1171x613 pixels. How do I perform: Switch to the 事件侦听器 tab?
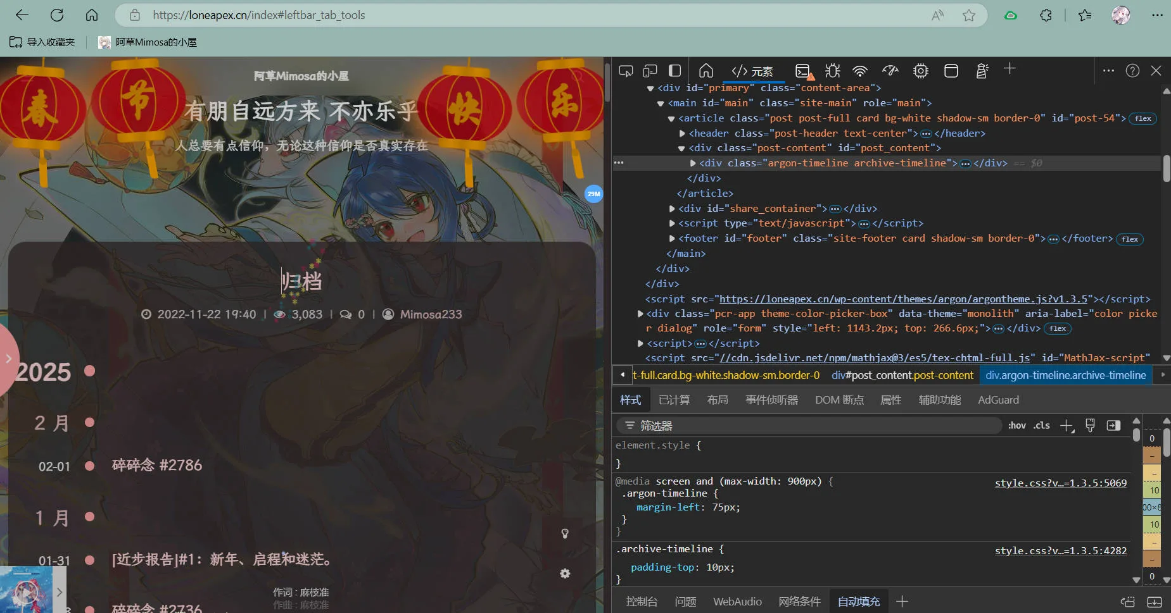pos(771,400)
